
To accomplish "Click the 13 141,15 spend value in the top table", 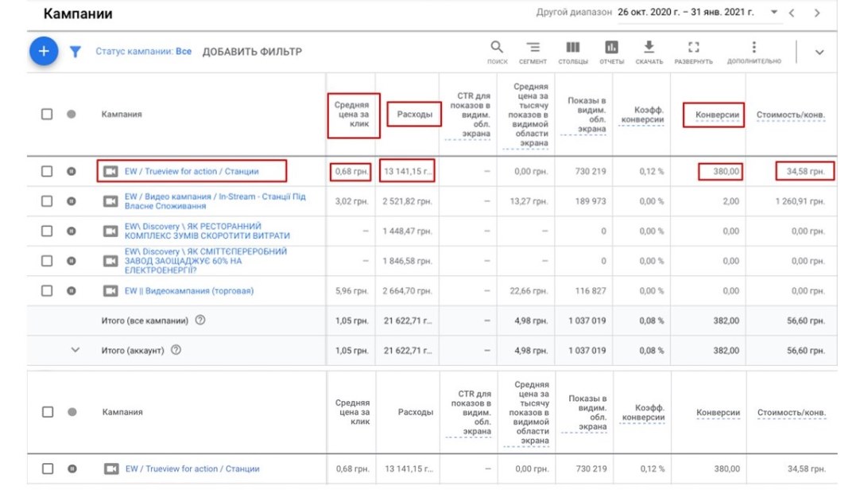I will pyautogui.click(x=408, y=171).
